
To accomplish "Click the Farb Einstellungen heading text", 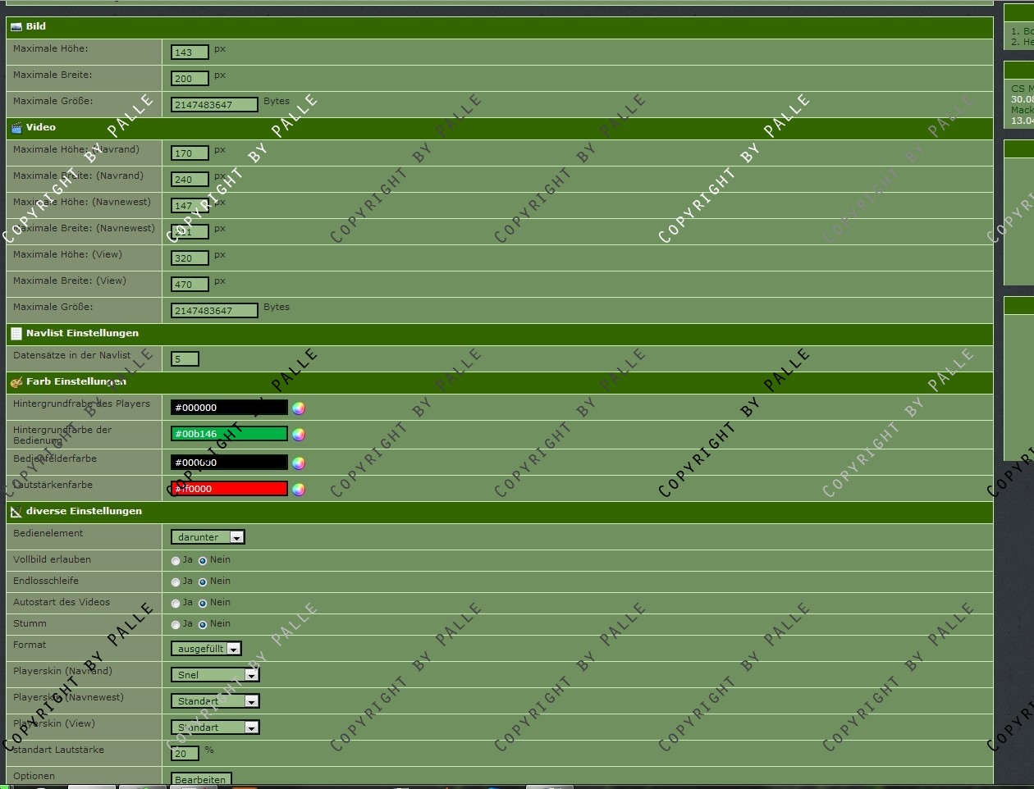I will pos(76,382).
